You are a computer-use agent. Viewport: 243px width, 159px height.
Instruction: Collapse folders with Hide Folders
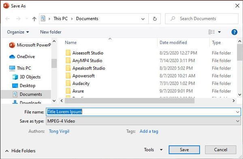[x=20, y=151]
